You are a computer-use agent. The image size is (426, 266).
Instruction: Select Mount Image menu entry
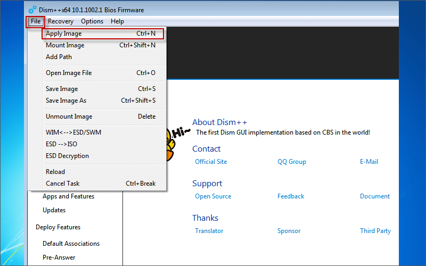click(104, 45)
